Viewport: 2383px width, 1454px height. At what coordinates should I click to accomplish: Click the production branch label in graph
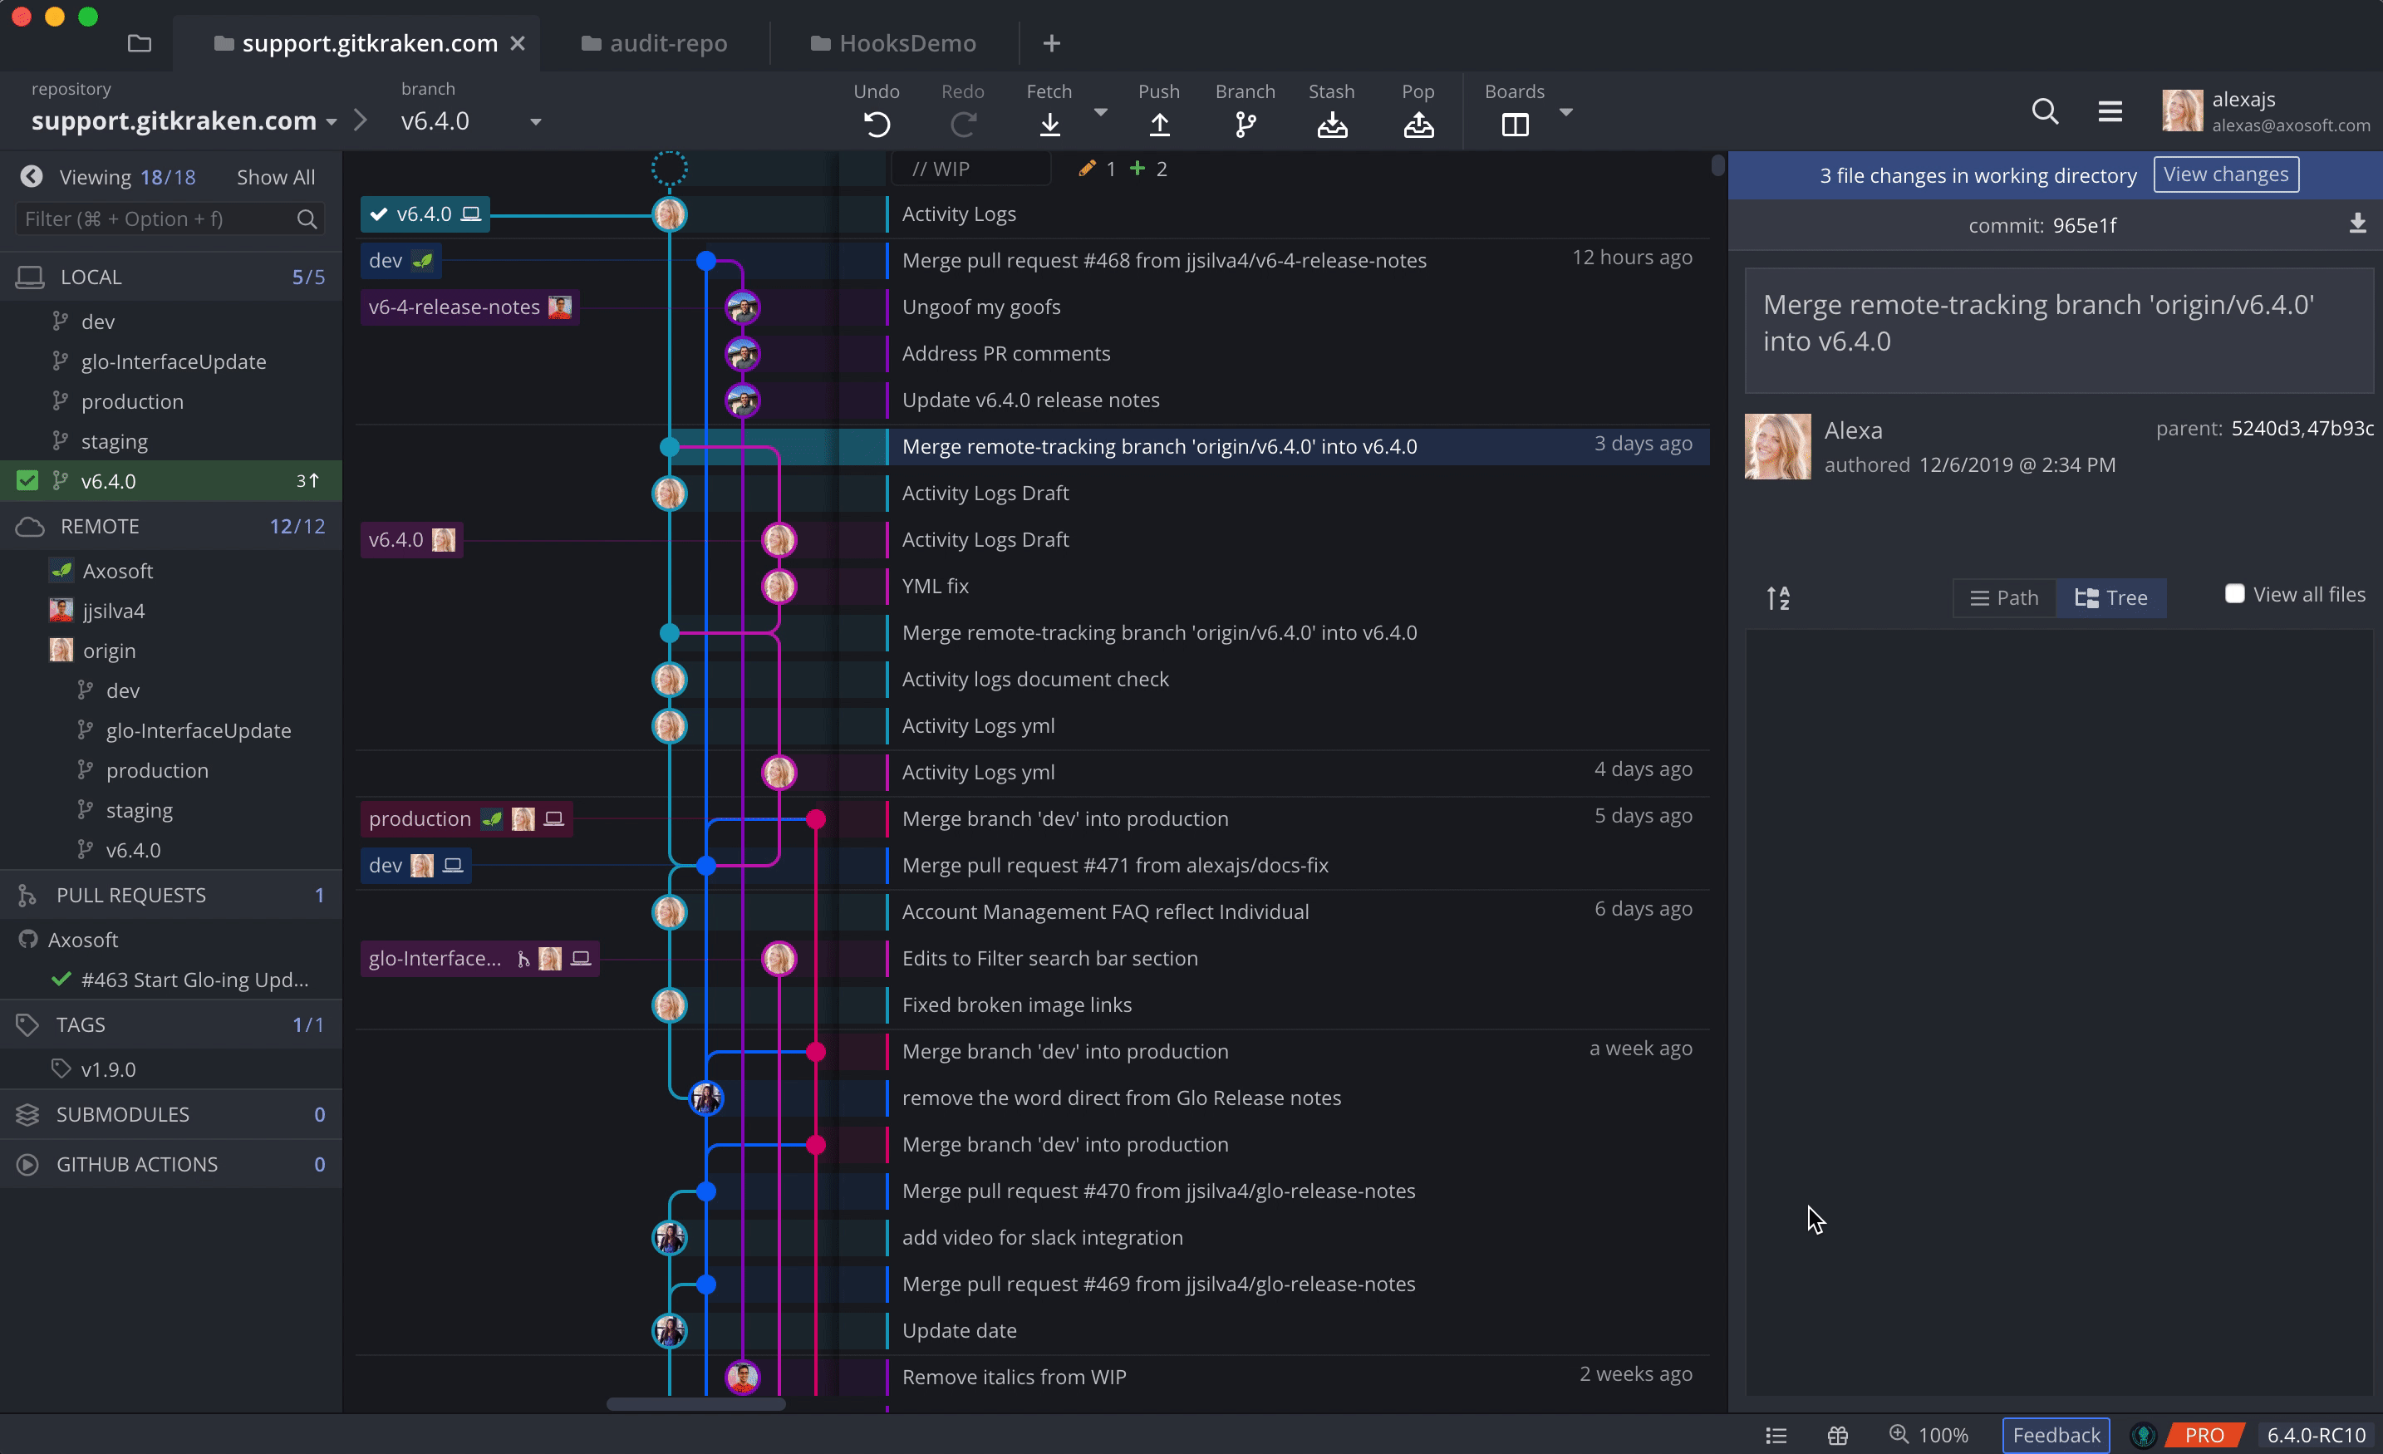point(465,819)
